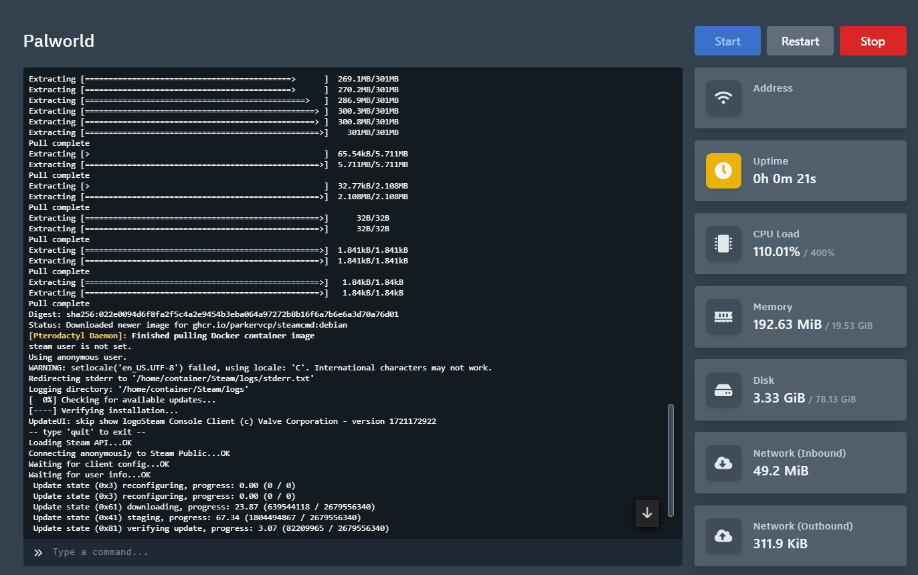Click the Pterodactyl Daemon log line
The width and height of the screenshot is (918, 575).
pyautogui.click(x=171, y=336)
